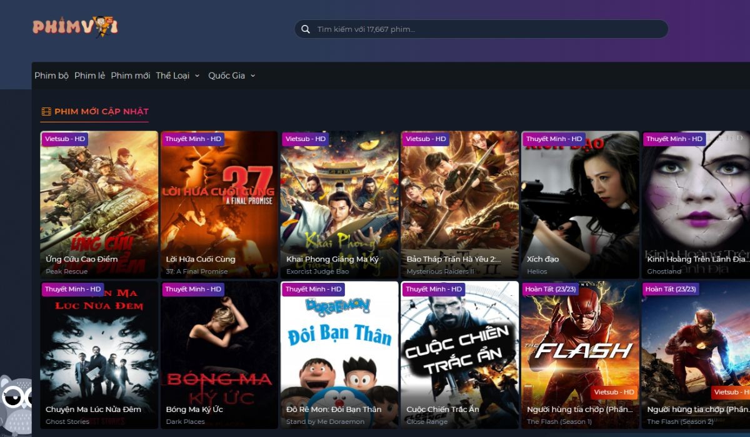Click the PhimVui site logo
The image size is (750, 437).
75,27
